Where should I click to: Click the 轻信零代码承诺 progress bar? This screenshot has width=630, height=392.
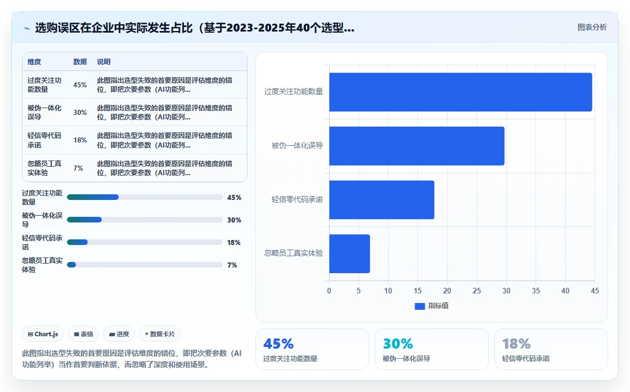click(x=145, y=242)
